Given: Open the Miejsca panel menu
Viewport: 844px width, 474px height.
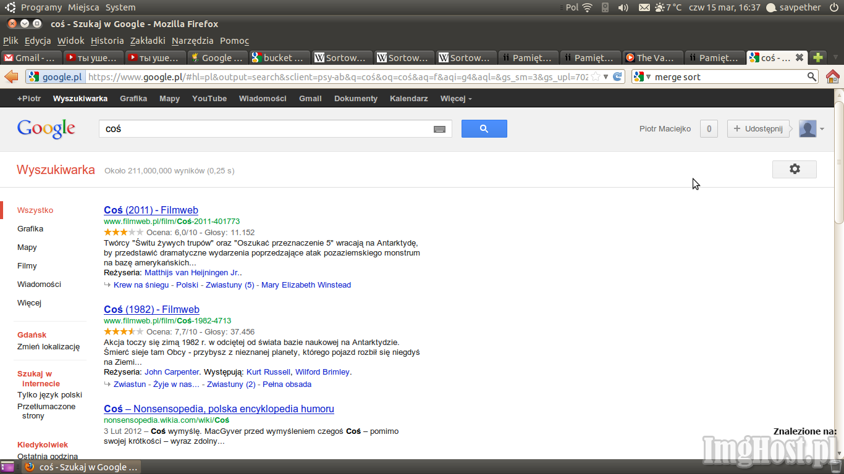Looking at the screenshot, I should coord(83,7).
